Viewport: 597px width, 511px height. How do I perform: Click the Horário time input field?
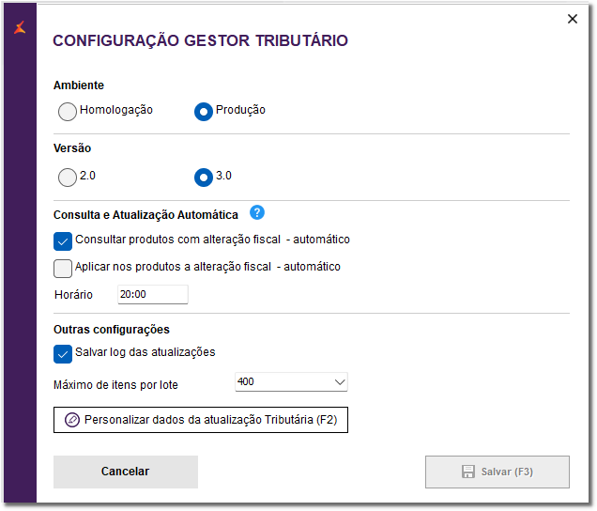(152, 295)
